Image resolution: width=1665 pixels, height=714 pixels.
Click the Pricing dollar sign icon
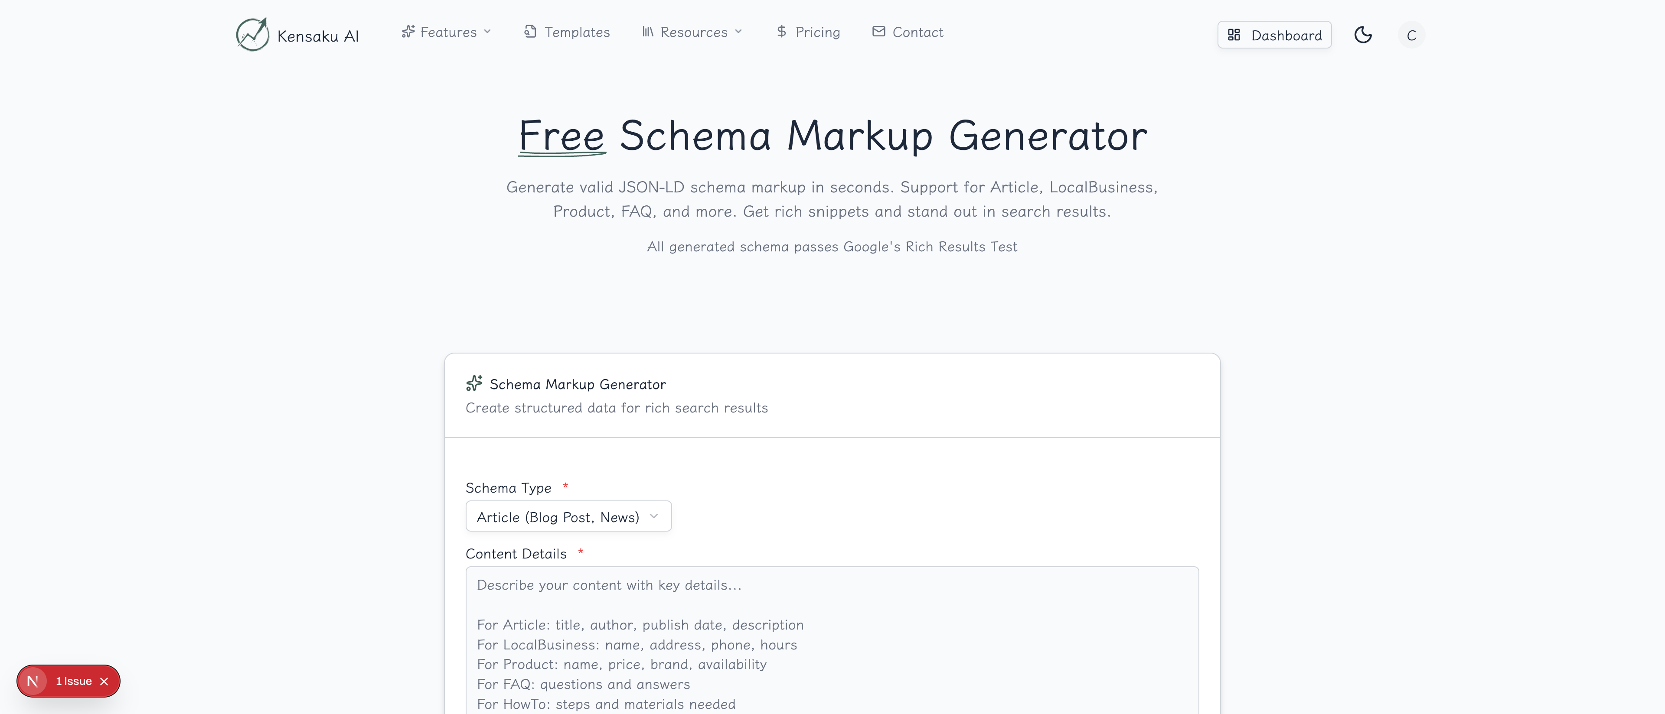(x=781, y=32)
